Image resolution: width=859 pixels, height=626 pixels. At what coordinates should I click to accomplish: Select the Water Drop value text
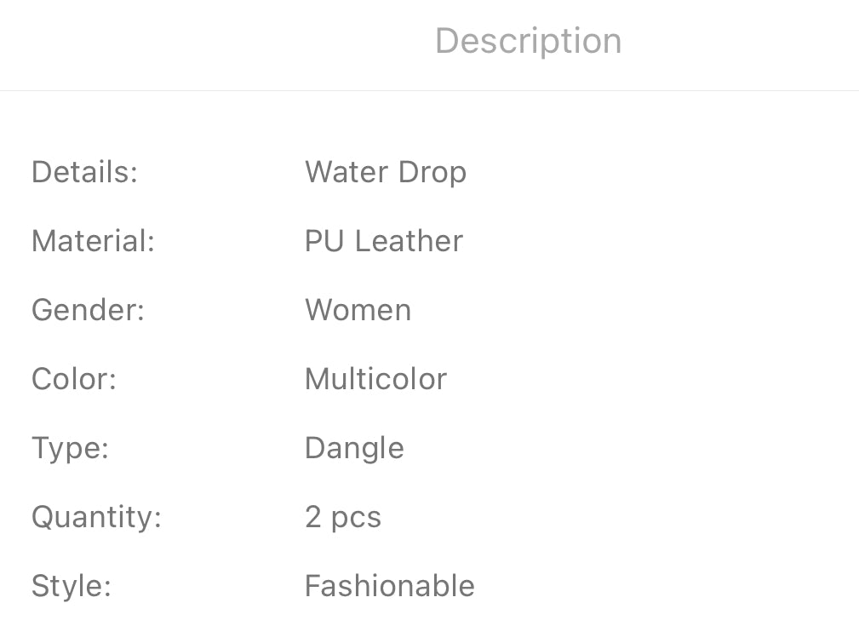(385, 172)
